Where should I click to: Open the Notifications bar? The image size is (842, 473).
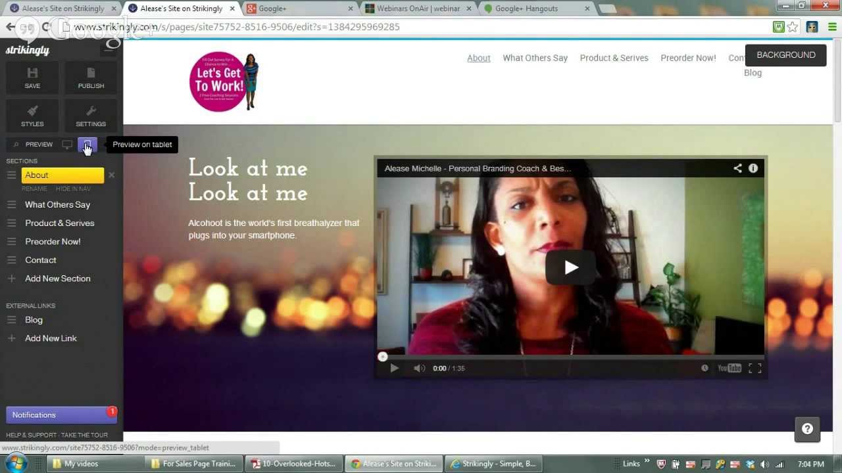(62, 415)
